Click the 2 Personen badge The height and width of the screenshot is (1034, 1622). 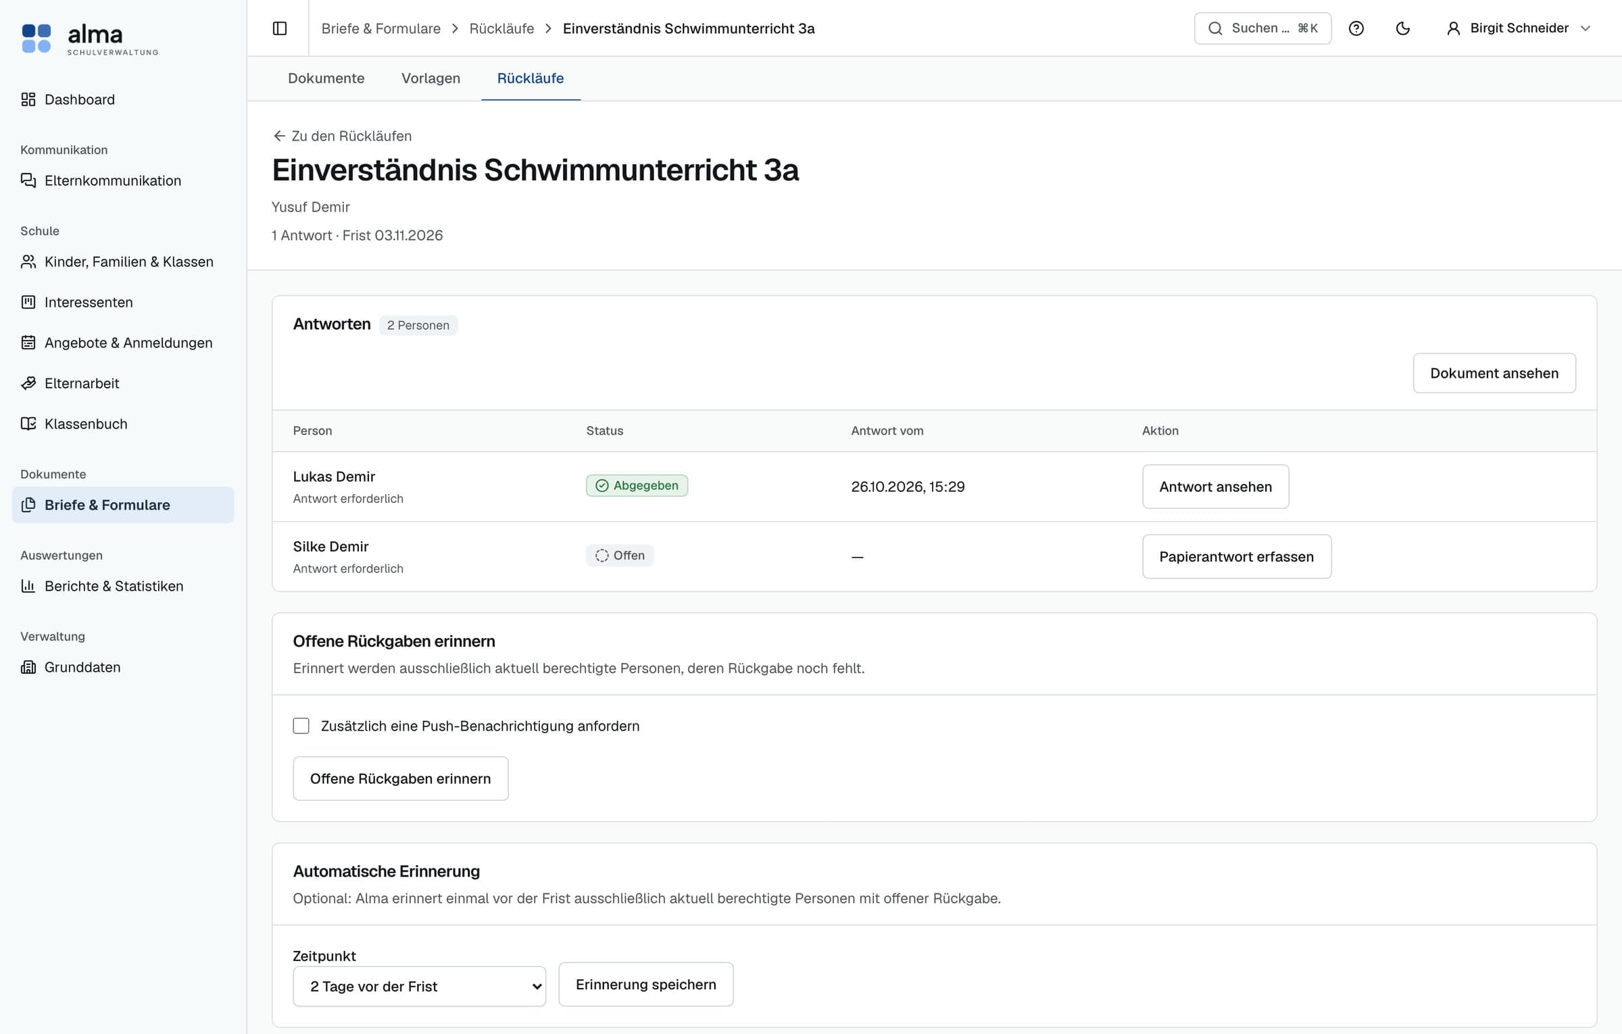point(418,325)
